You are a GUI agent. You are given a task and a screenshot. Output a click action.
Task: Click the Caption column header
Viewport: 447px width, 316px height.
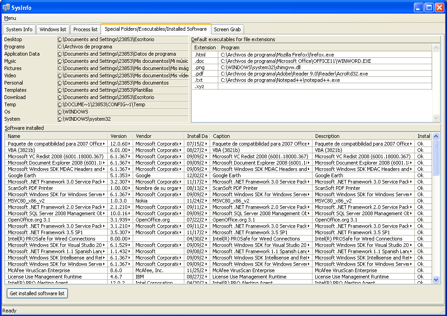point(261,136)
